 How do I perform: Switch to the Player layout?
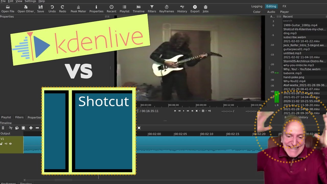(x=284, y=12)
